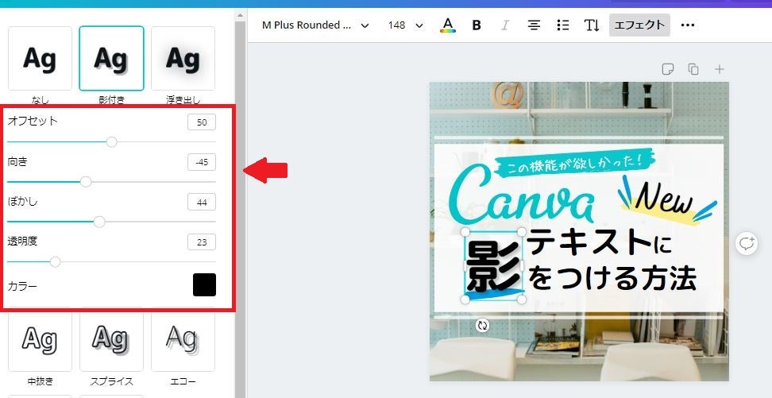Screen dimensions: 772x398
Task: Open the more options ellipsis menu
Action: 687,25
